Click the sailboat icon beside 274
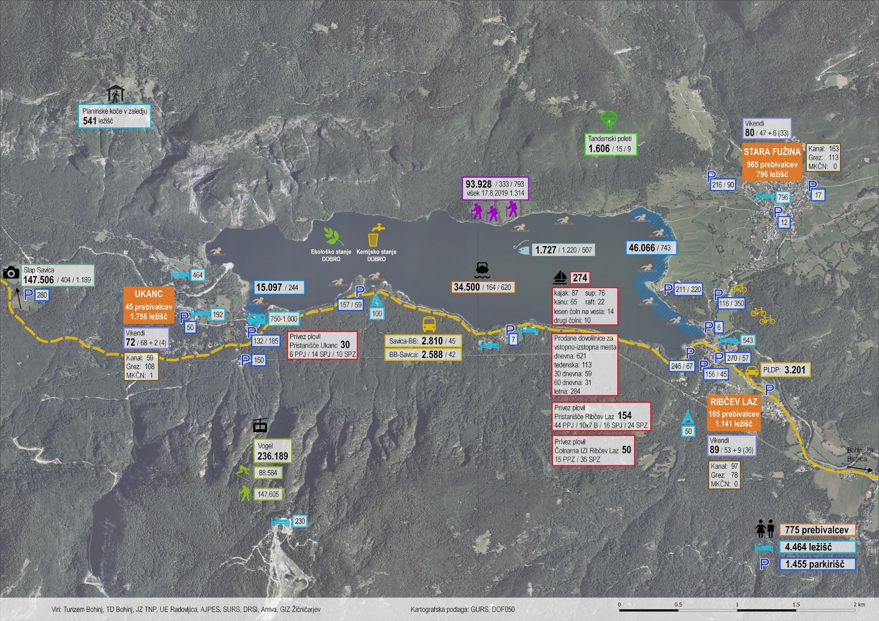The width and height of the screenshot is (879, 621). 560,277
